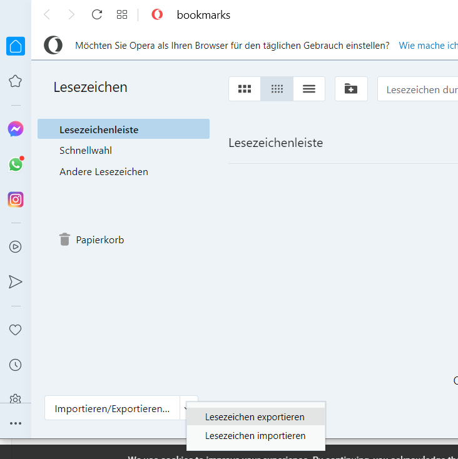The height and width of the screenshot is (459, 458).
Task: Click the 'Wie mache ich' link
Action: tap(428, 46)
